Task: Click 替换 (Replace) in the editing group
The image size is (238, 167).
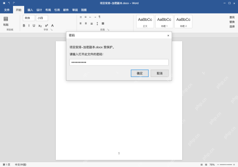Action: [232, 22]
